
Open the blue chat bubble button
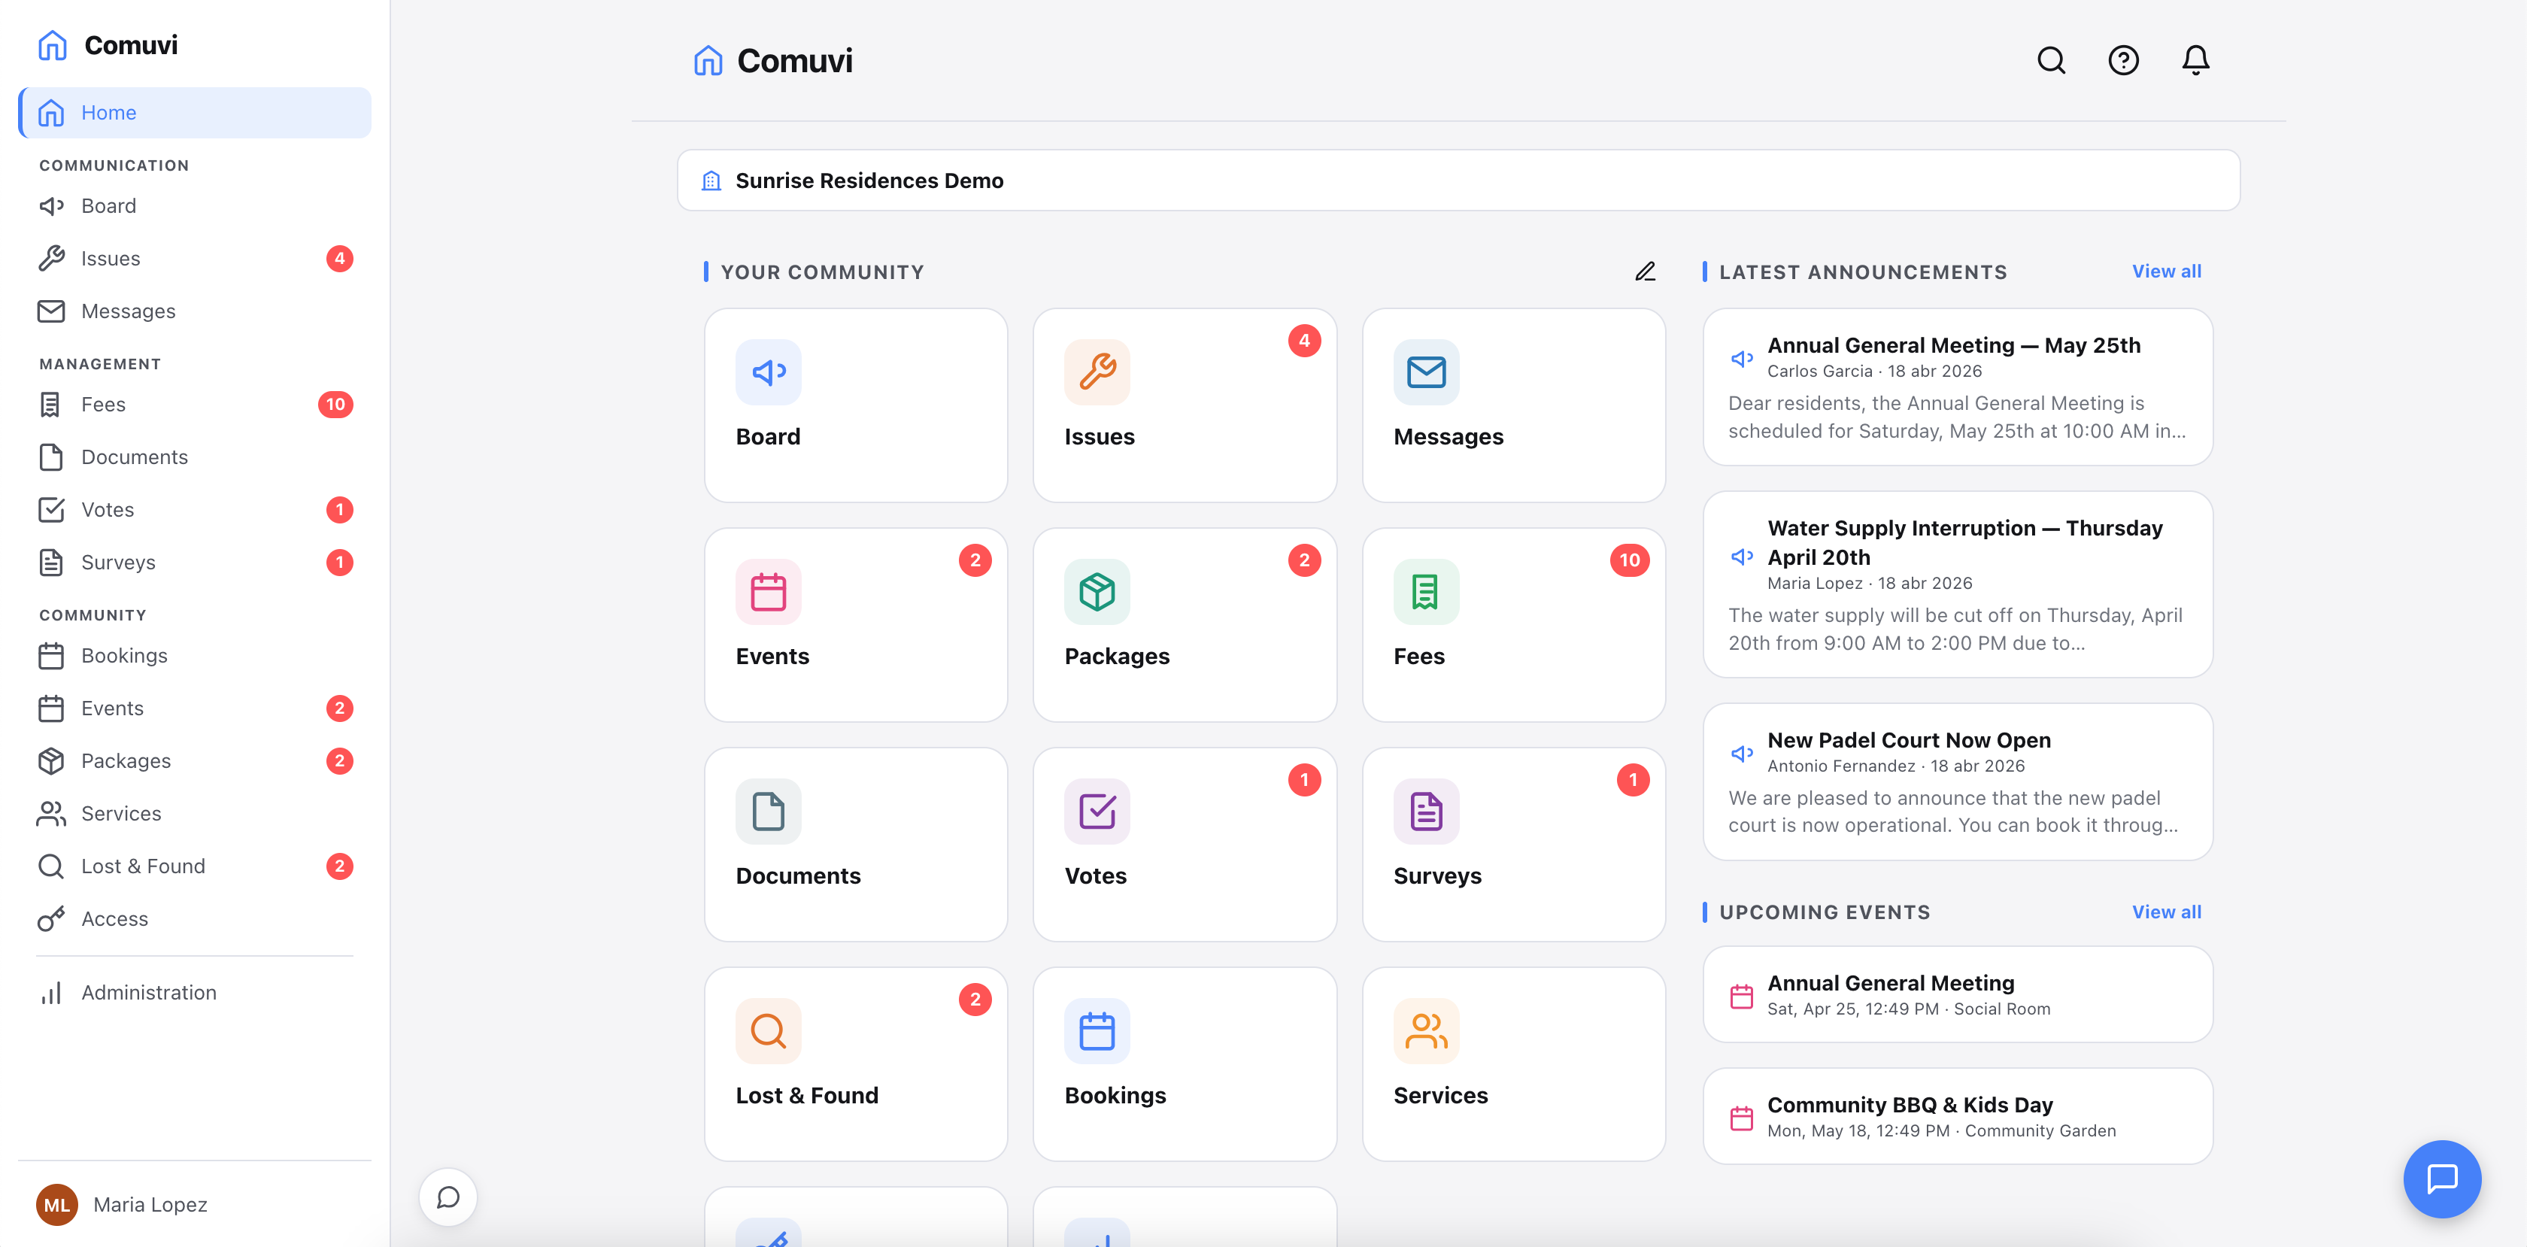point(2442,1179)
